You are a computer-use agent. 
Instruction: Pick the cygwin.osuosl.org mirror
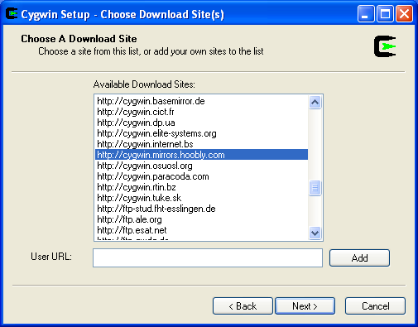[x=201, y=166]
